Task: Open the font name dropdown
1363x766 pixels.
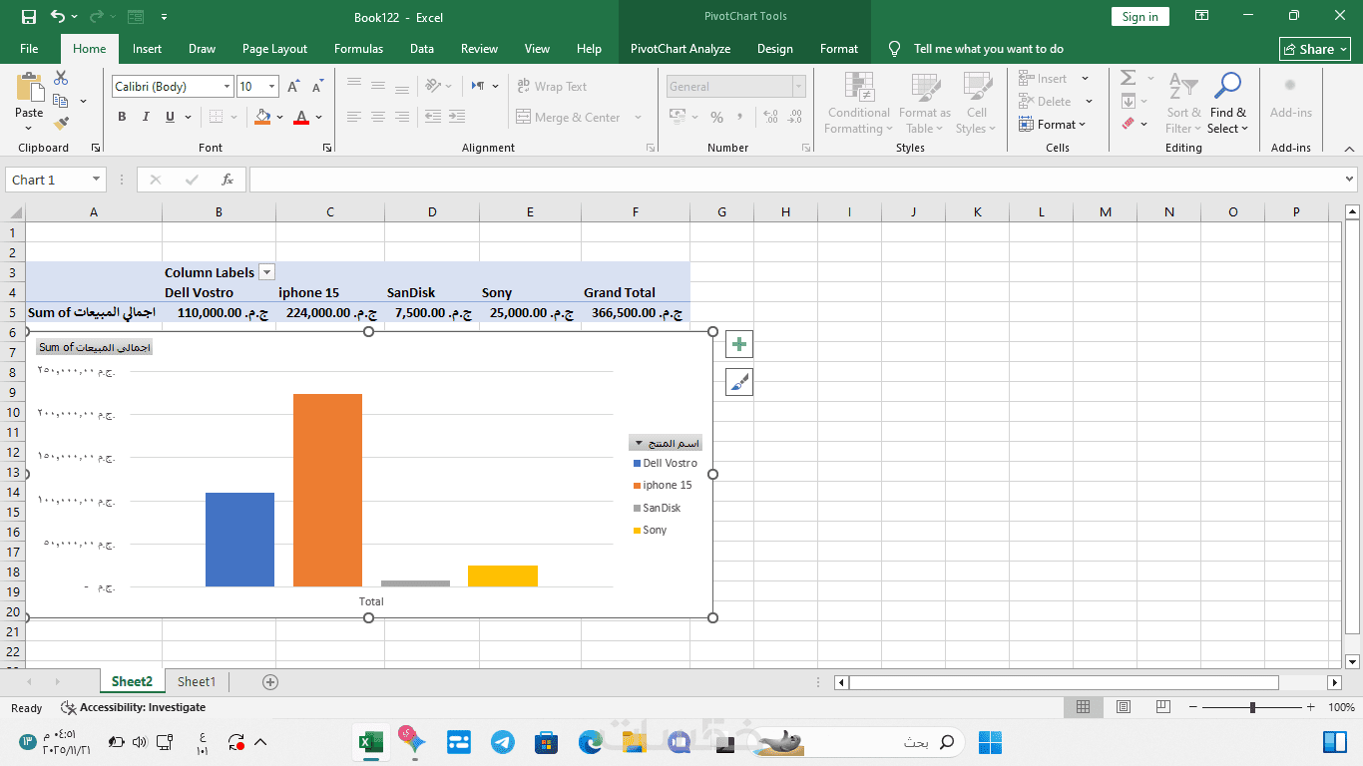Action: [x=227, y=87]
